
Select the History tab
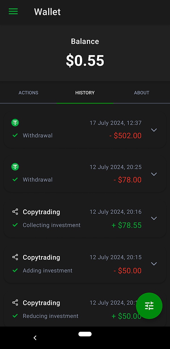click(x=85, y=93)
